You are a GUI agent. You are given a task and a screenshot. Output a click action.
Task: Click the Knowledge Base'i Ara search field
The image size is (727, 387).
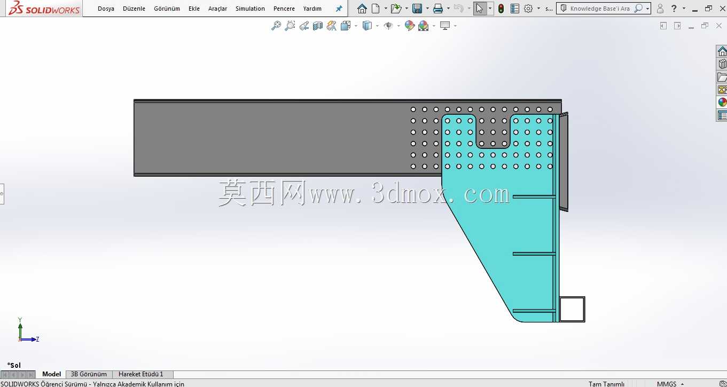(599, 9)
